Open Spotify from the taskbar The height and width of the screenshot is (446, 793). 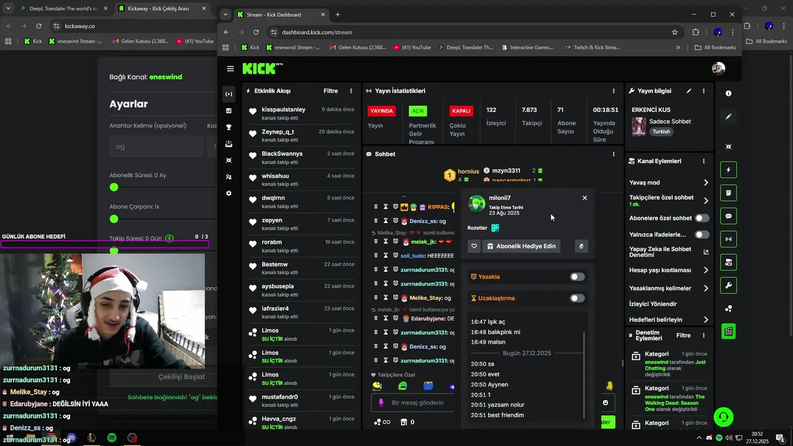pyautogui.click(x=112, y=438)
